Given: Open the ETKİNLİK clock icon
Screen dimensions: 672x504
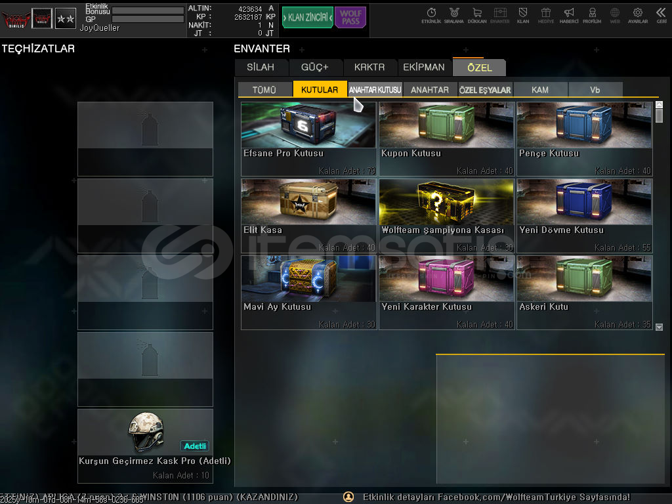Looking at the screenshot, I should tap(431, 16).
